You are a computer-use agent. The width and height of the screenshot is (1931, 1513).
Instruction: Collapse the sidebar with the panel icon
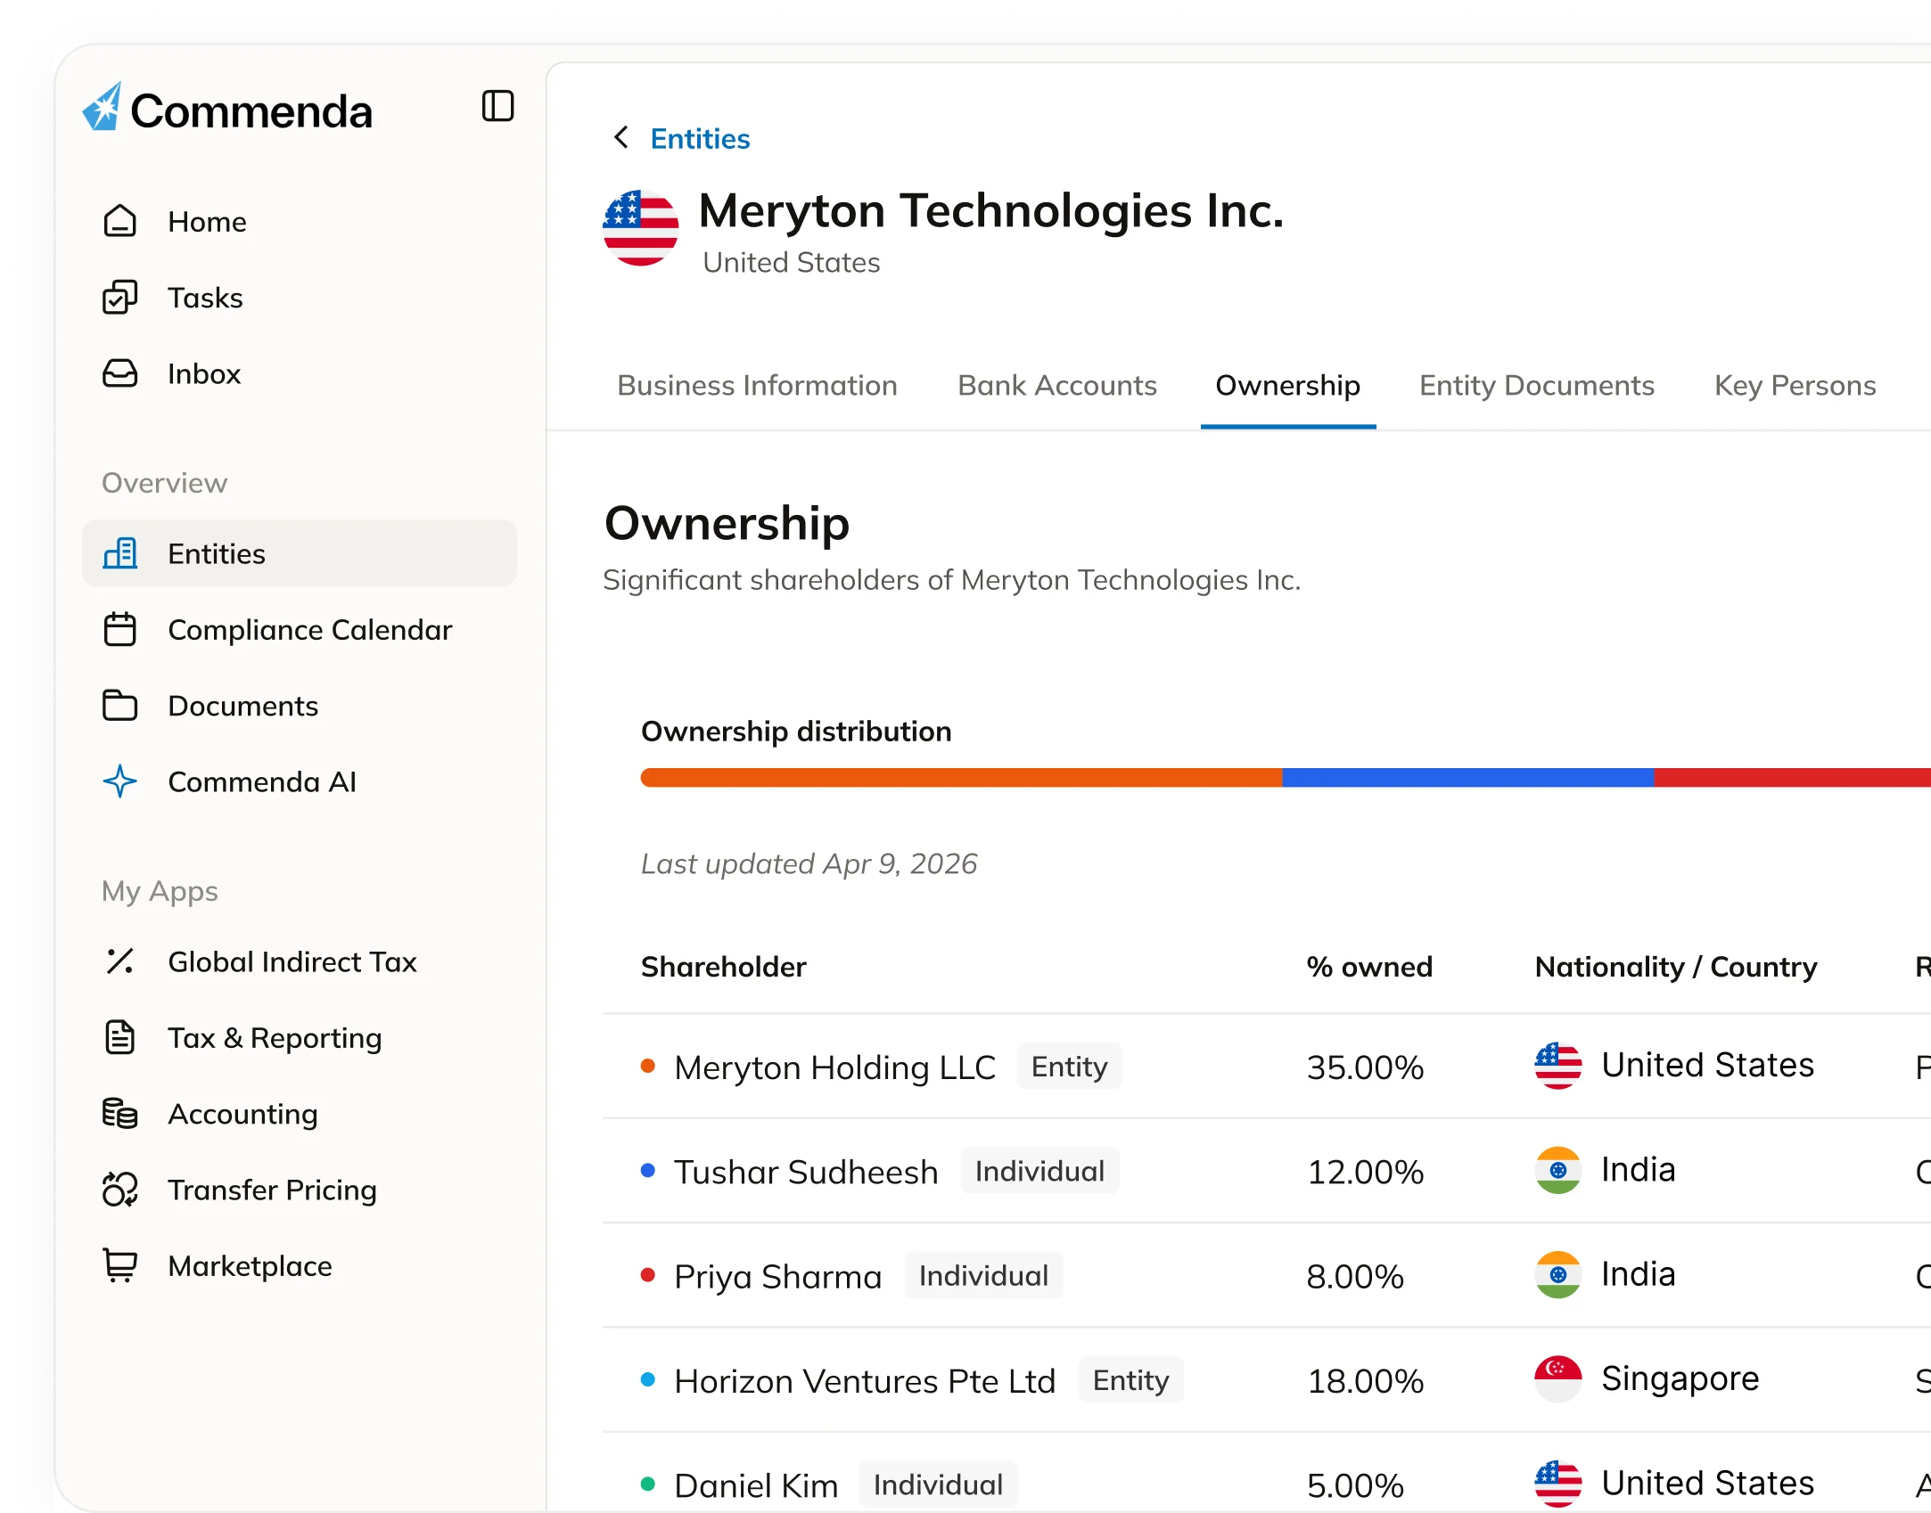(x=497, y=106)
